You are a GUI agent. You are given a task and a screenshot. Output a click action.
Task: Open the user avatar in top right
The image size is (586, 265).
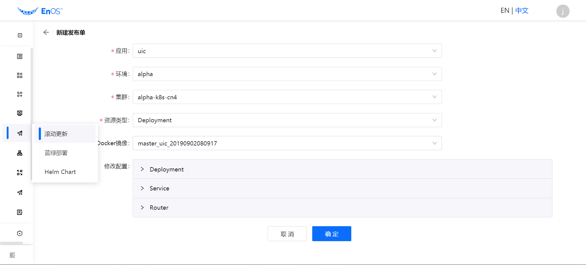click(562, 11)
